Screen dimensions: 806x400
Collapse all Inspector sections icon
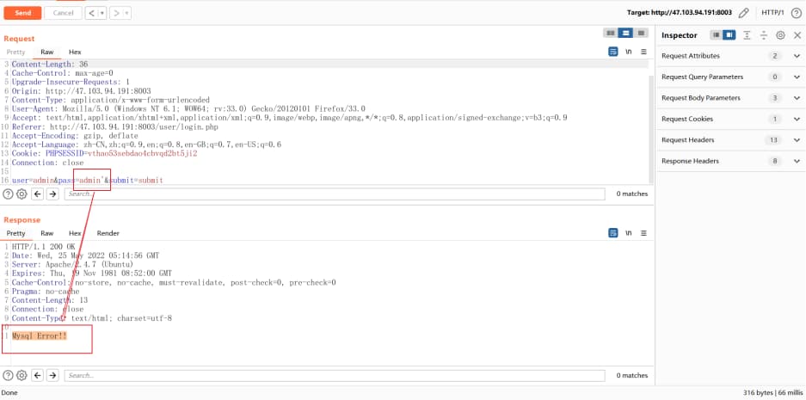764,35
